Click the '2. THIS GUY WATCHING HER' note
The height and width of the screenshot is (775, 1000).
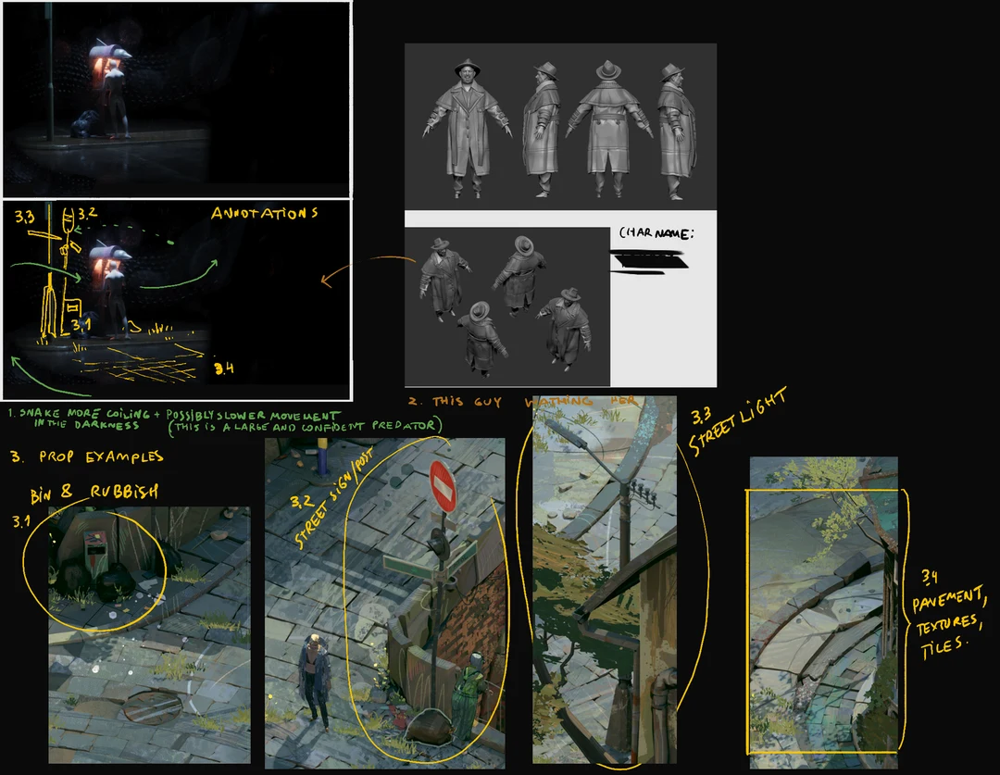pyautogui.click(x=523, y=401)
